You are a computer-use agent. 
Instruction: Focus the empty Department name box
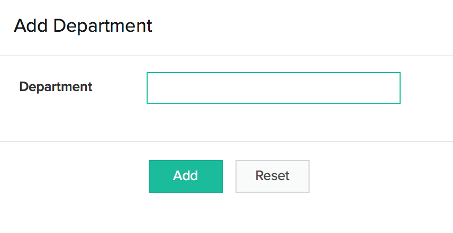(273, 88)
